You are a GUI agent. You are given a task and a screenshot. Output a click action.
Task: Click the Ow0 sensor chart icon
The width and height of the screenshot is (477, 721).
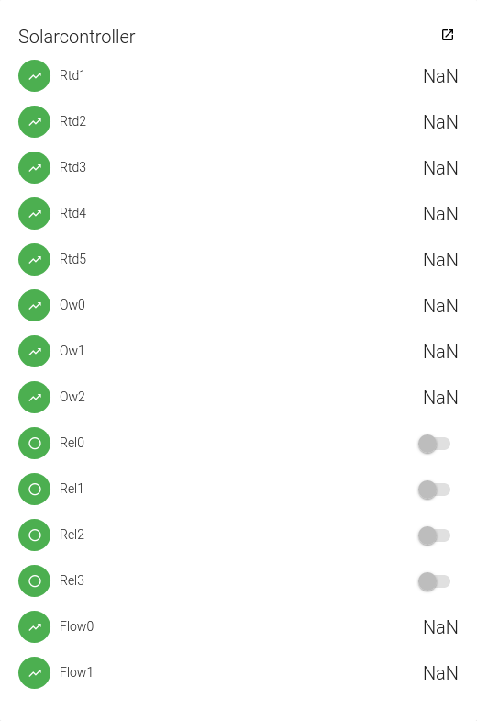[x=35, y=306]
